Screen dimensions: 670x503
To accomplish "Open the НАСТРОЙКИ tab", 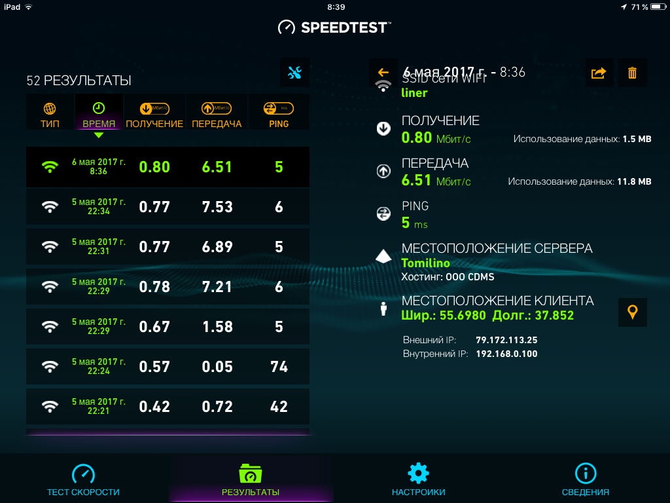I will (418, 480).
